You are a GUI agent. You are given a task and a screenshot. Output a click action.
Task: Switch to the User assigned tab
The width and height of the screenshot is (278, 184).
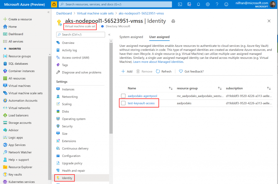coord(159,37)
